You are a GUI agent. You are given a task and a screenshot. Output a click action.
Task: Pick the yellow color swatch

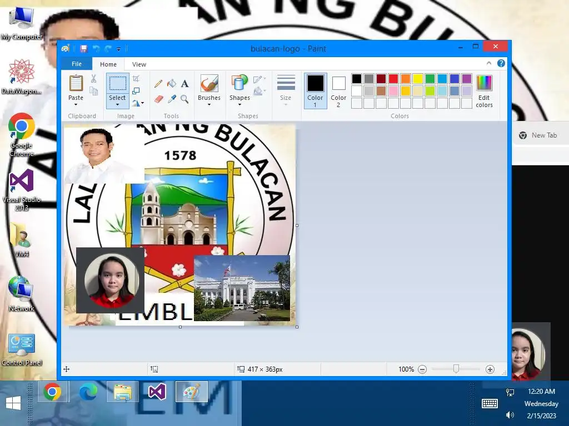pyautogui.click(x=418, y=79)
